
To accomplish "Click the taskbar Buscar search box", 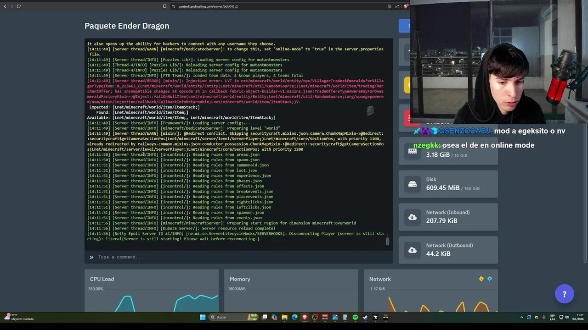I will tap(233, 317).
